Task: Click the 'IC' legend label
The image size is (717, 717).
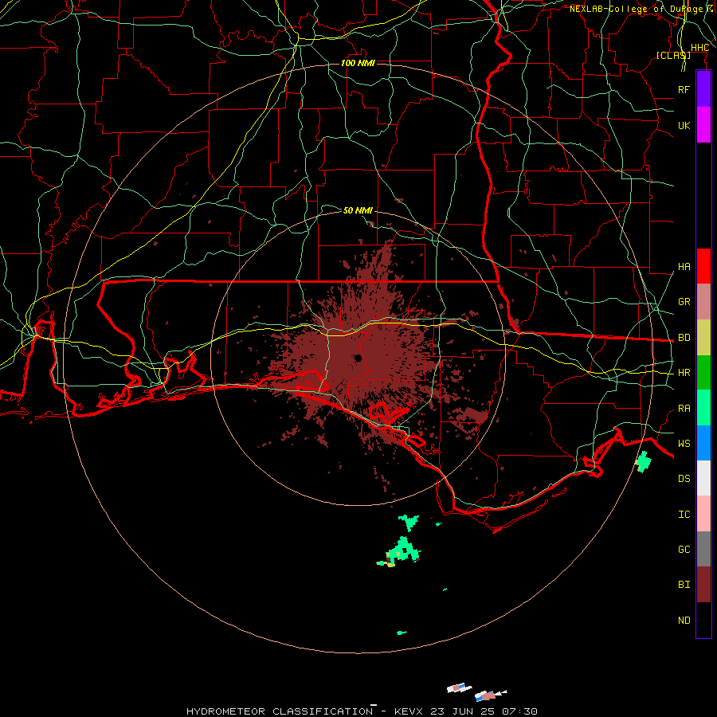Action: tap(684, 515)
